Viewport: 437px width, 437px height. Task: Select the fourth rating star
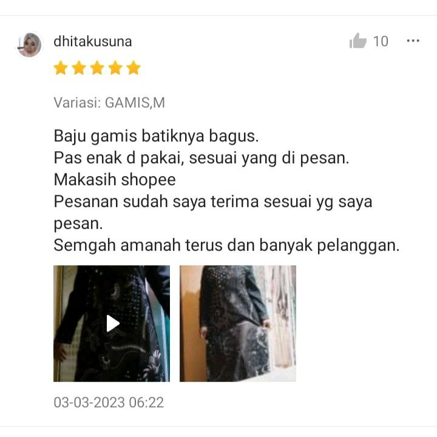point(115,68)
